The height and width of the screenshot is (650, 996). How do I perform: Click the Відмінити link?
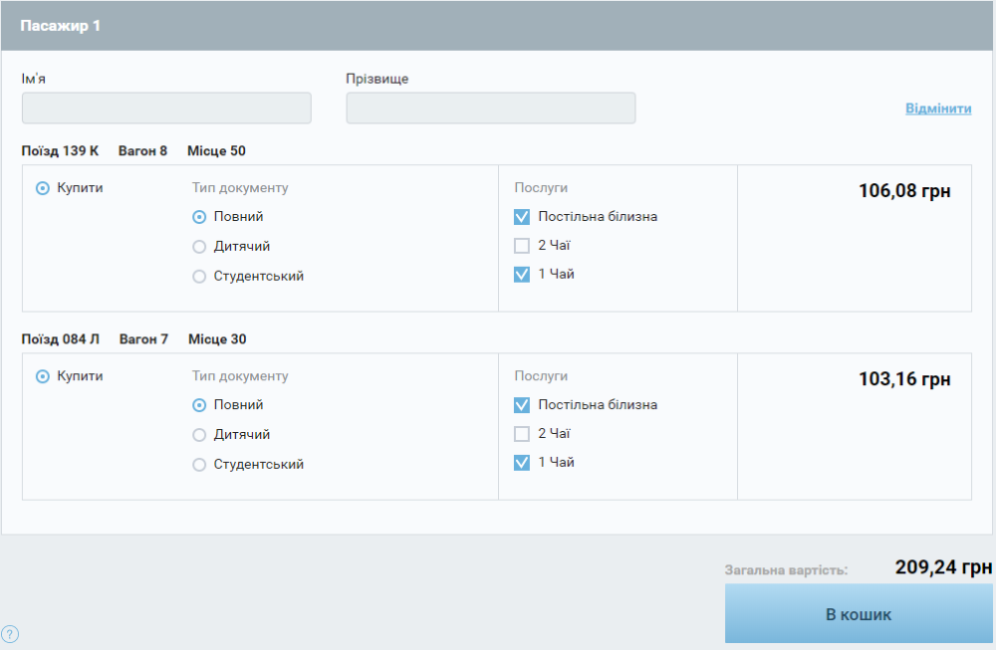point(937,108)
